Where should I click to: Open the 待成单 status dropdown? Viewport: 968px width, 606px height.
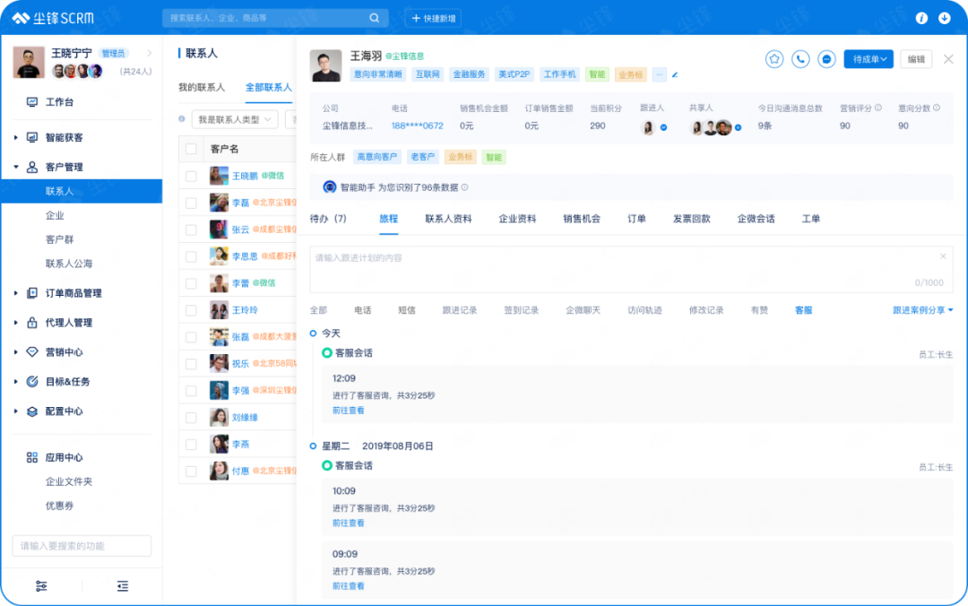[869, 59]
